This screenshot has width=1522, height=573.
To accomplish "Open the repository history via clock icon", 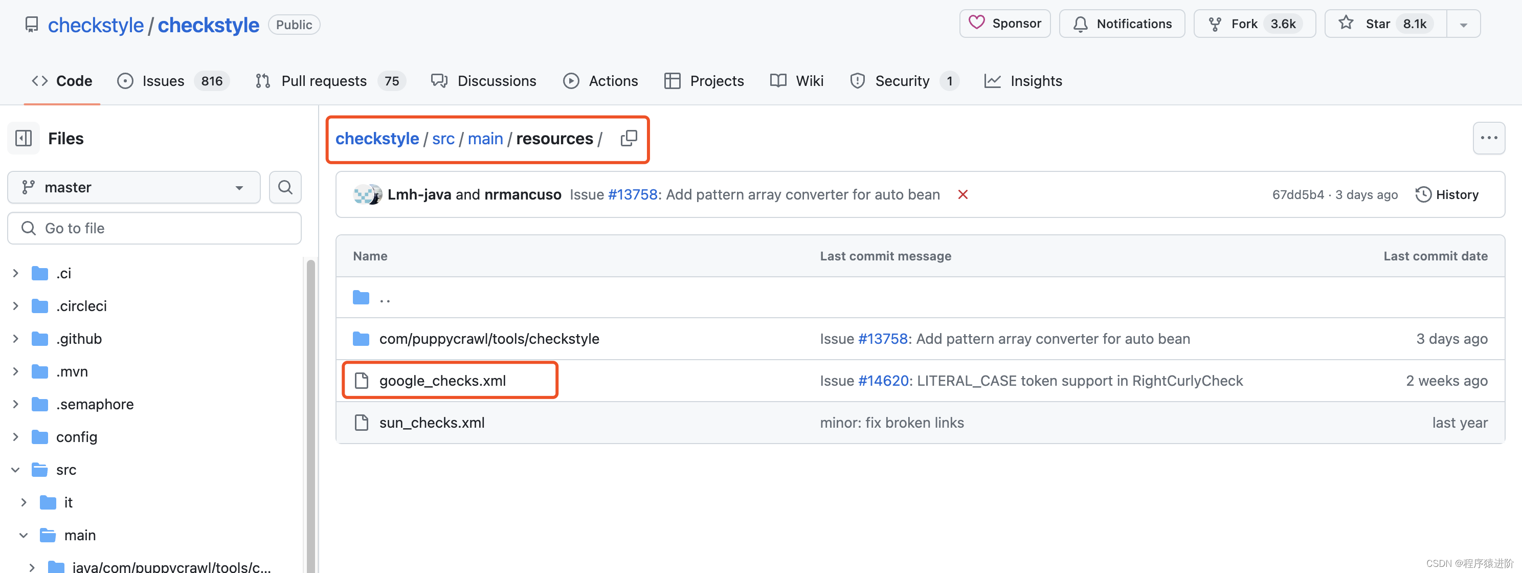I will coord(1424,194).
